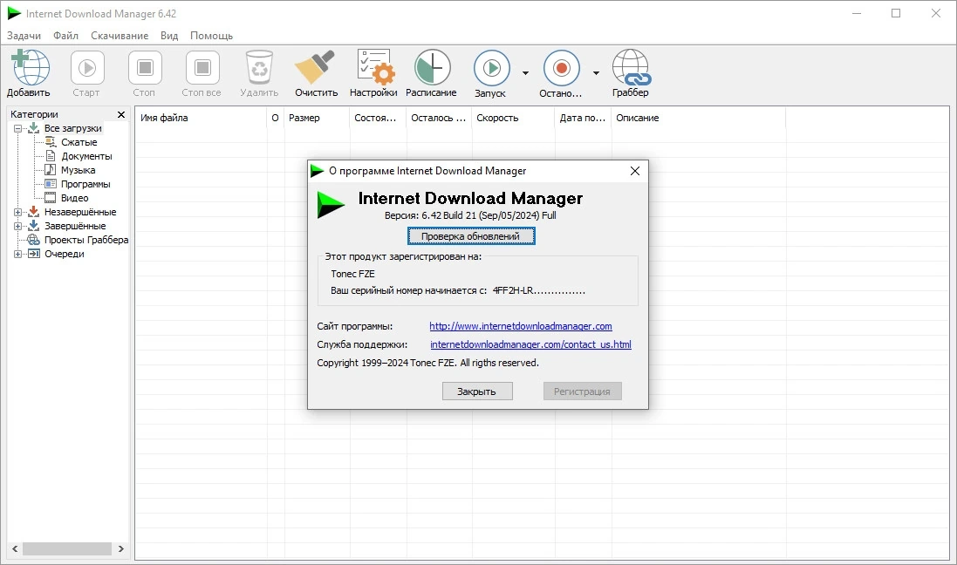
Task: Open the Граббер site grabber icon
Action: (x=631, y=67)
